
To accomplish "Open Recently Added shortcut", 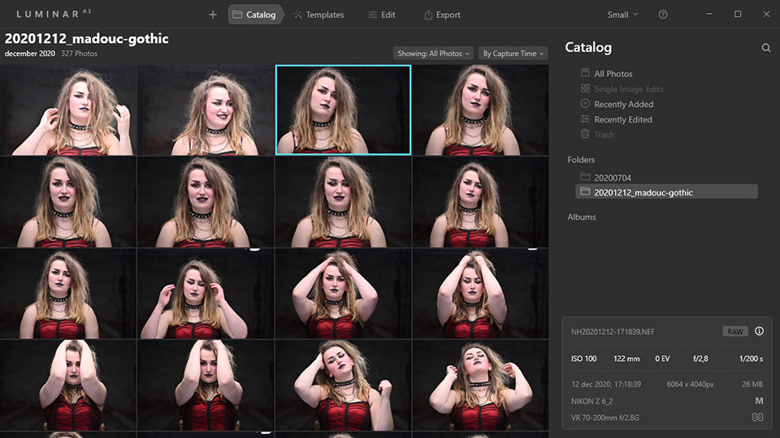I will (x=624, y=105).
